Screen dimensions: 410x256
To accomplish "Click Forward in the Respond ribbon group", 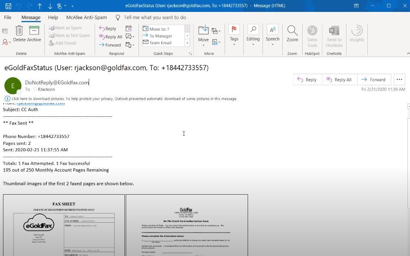I will [110, 45].
